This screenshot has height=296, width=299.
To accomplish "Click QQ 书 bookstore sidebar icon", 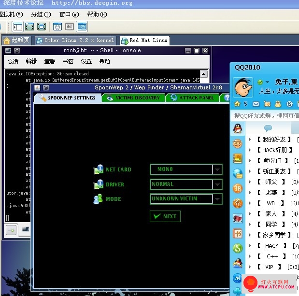I will click(238, 233).
